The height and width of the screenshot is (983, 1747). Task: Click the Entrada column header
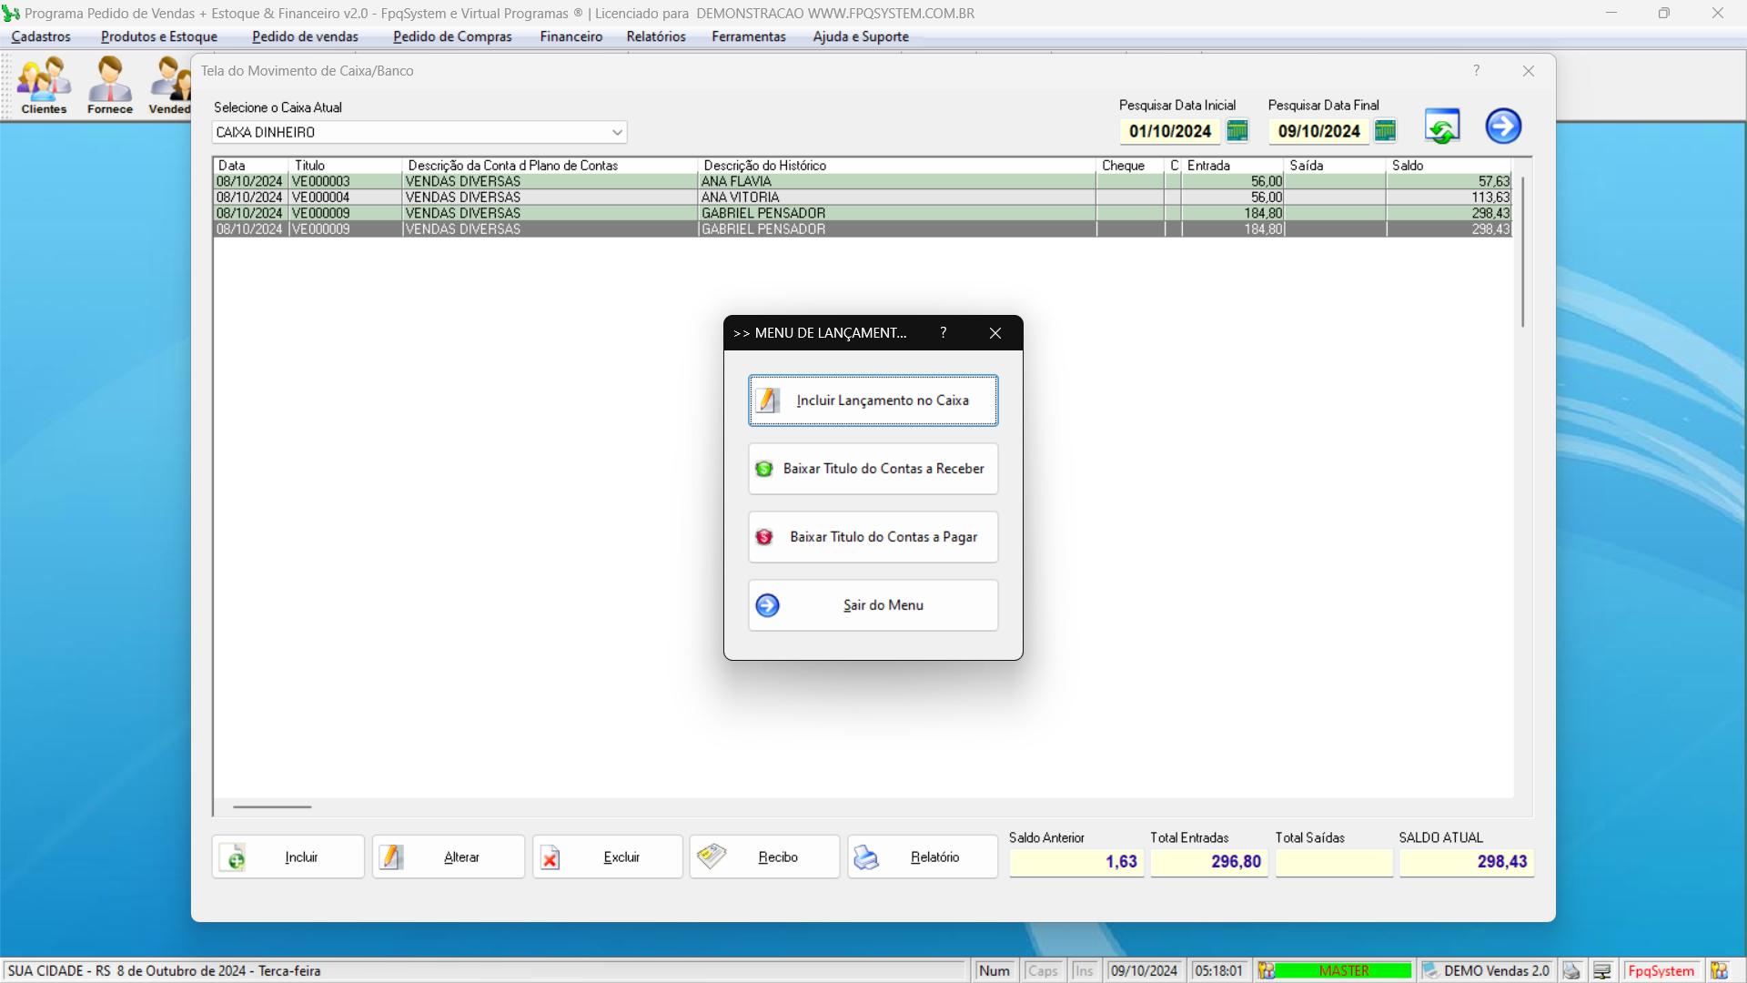point(1233,166)
